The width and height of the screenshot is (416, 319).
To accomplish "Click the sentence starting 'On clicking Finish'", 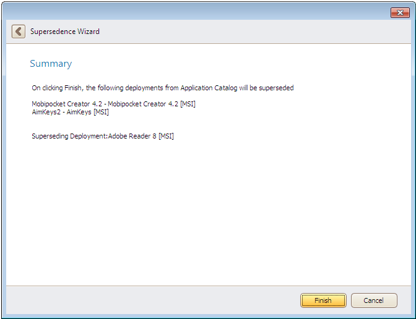I will pos(162,88).
